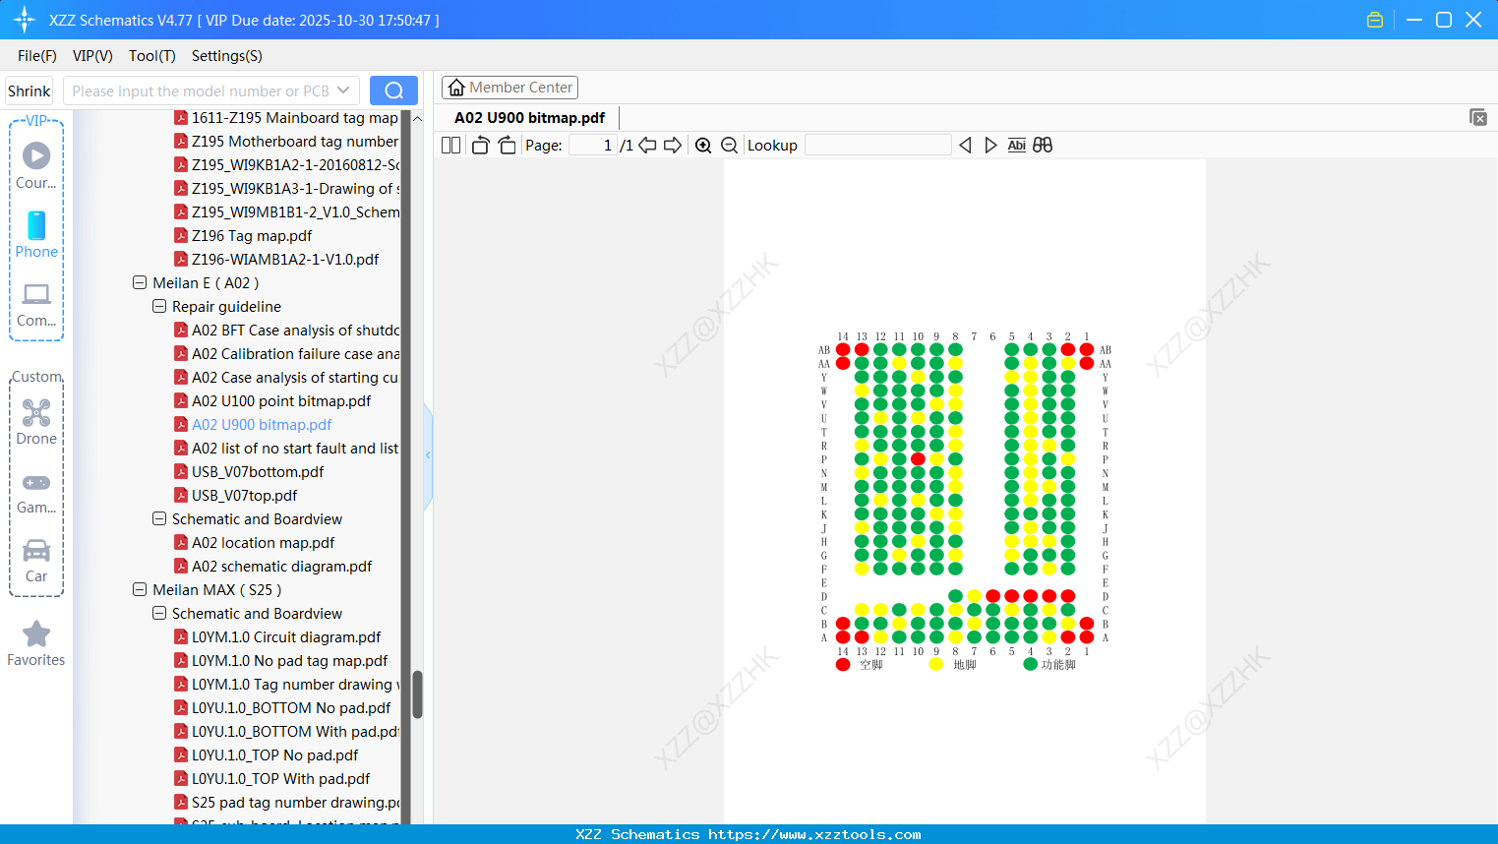Open the Game console category icon
The width and height of the screenshot is (1498, 844).
tap(36, 492)
